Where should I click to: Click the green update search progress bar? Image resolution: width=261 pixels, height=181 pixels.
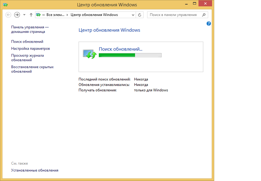tap(130, 55)
